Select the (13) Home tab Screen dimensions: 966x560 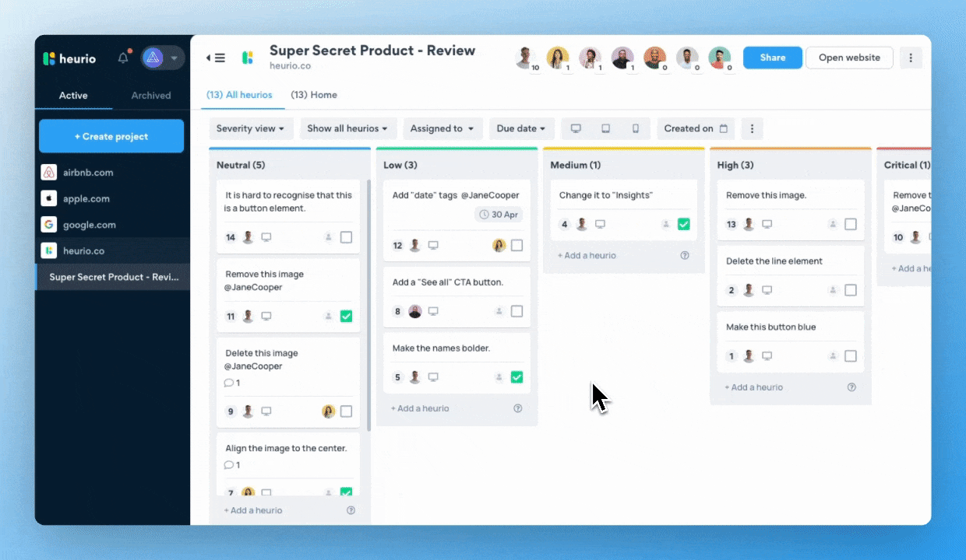[314, 95]
